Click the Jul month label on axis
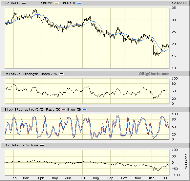 coord(82,178)
